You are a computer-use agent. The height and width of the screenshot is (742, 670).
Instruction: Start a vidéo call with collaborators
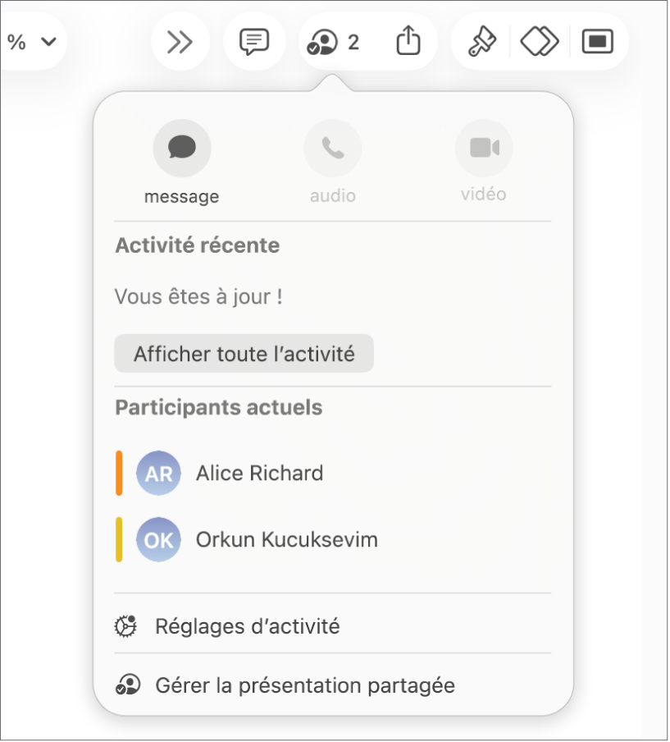tap(483, 148)
